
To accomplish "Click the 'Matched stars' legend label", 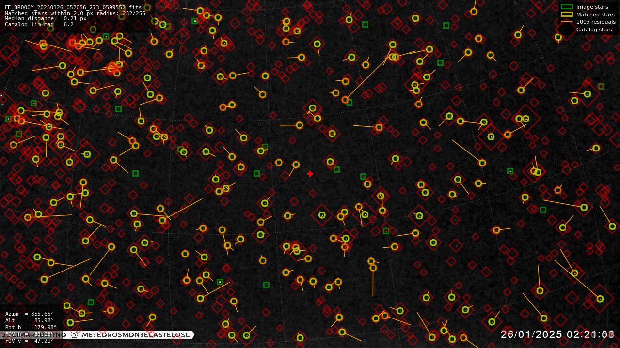I will click(x=595, y=15).
